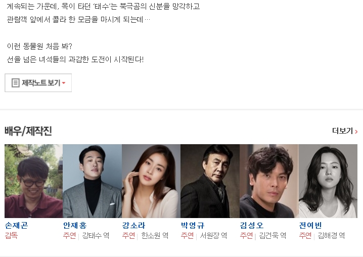Click the 박영규 name link
The width and height of the screenshot is (363, 257).
click(x=193, y=225)
